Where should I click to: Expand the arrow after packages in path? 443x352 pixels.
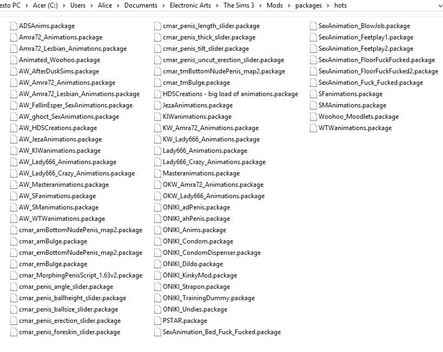pyautogui.click(x=328, y=5)
